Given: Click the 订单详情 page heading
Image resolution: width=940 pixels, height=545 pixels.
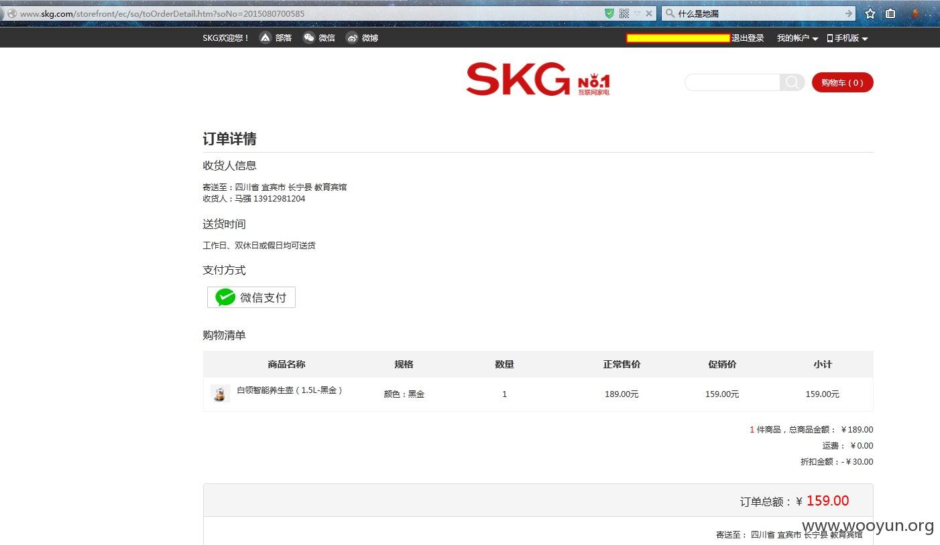Looking at the screenshot, I should click(x=229, y=139).
